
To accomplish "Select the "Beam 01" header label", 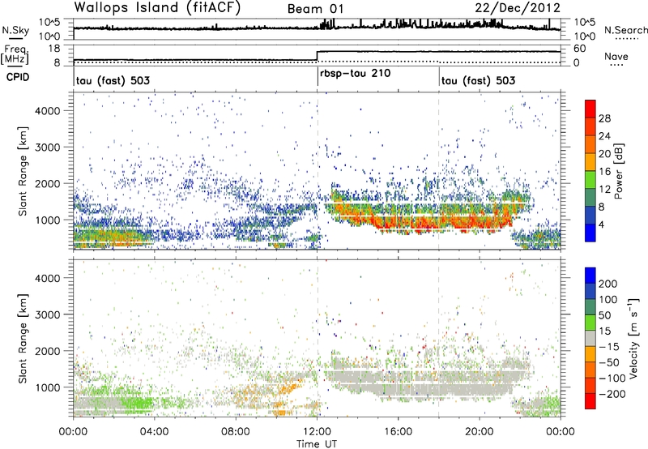I will coord(315,9).
